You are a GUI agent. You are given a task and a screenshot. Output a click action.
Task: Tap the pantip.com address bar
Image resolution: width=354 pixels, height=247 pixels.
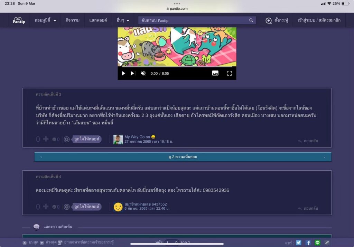[x=177, y=9]
